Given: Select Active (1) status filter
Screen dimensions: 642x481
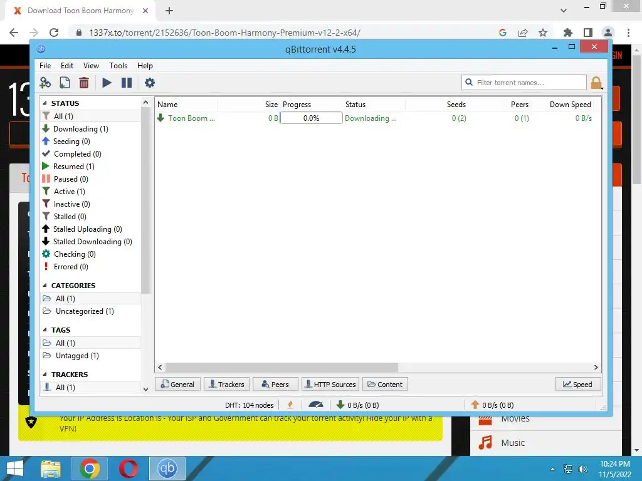Looking at the screenshot, I should point(90,192).
